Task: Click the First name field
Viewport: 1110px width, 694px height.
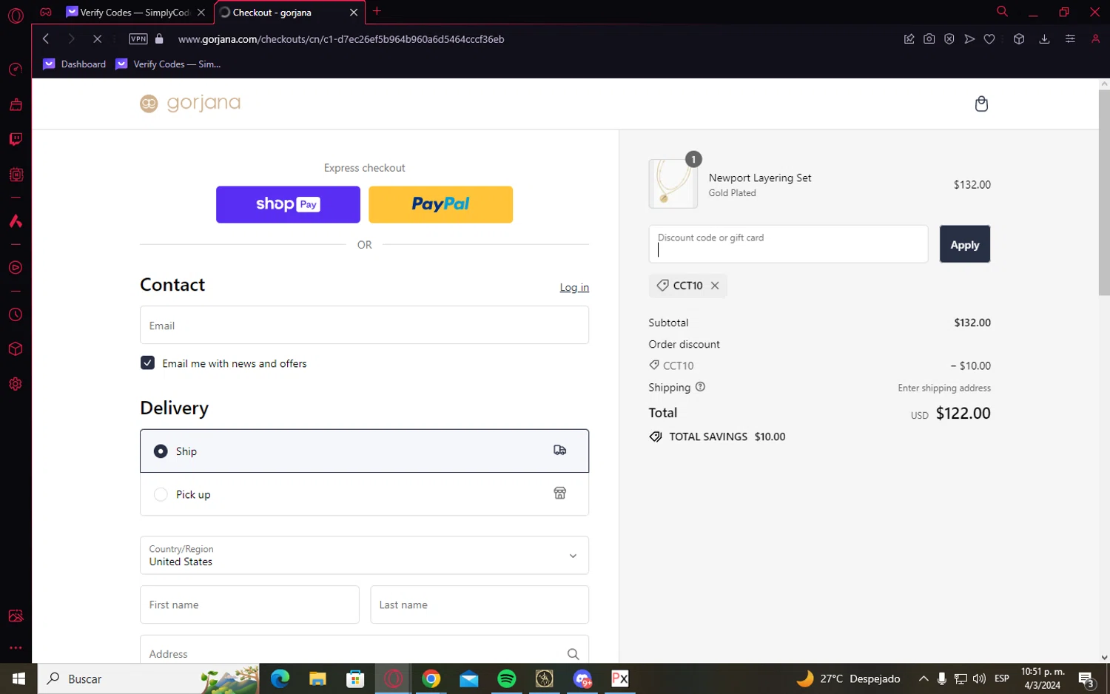Action: point(249,604)
